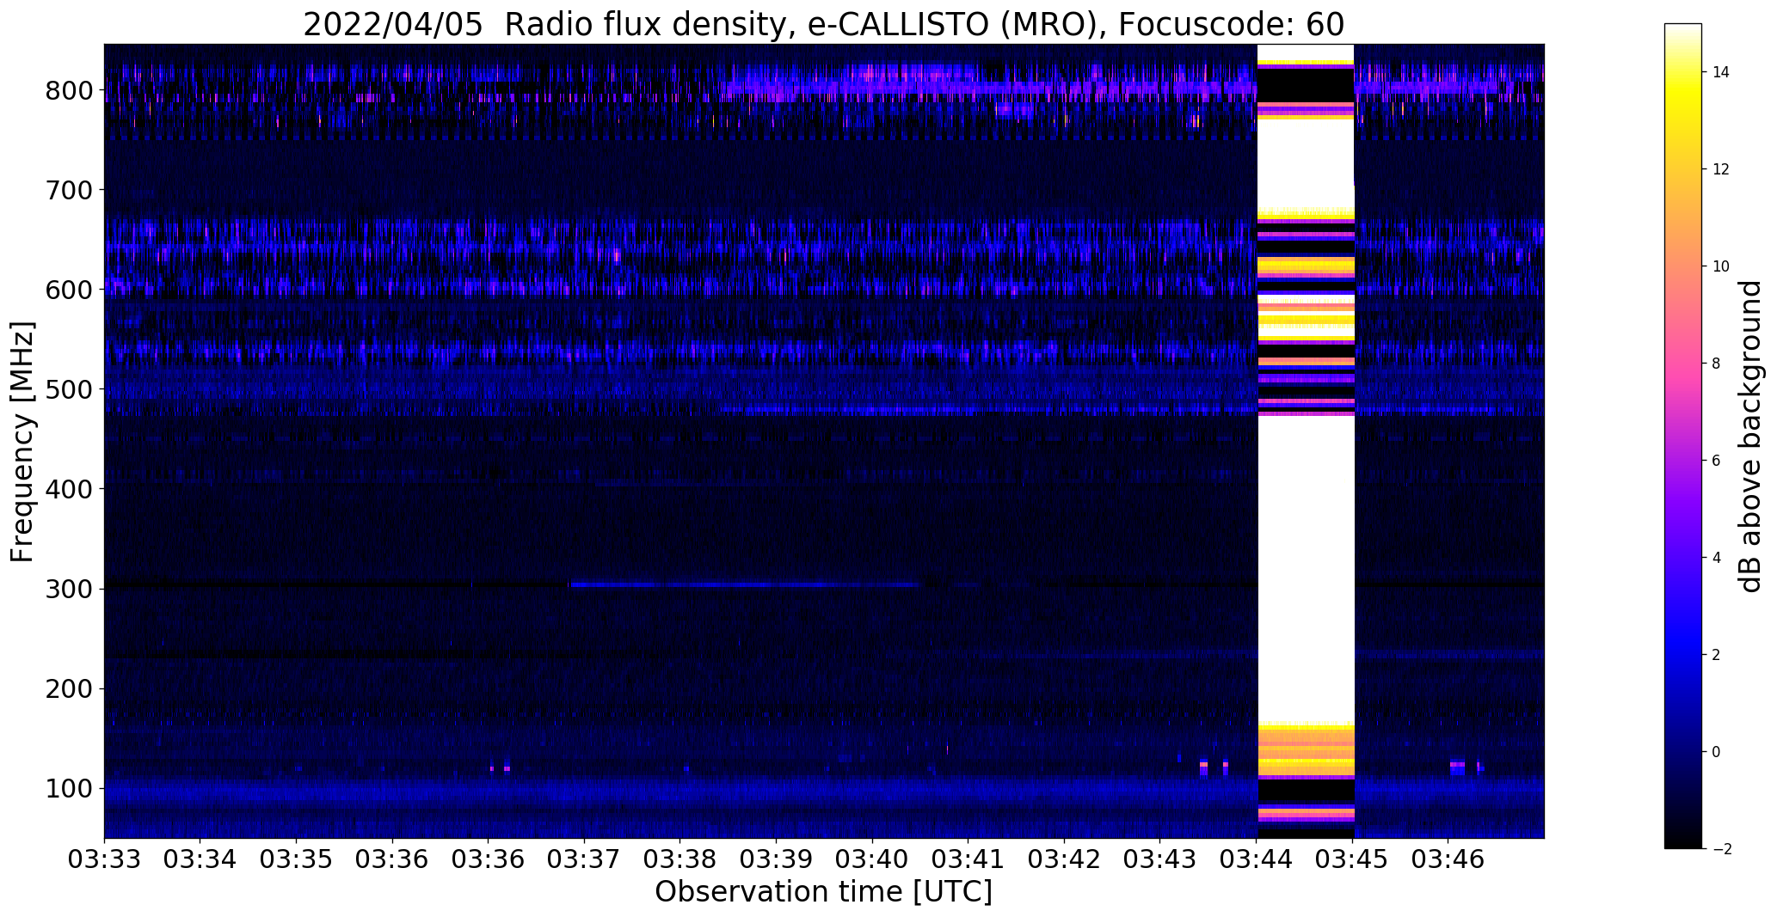The width and height of the screenshot is (1777, 917).
Task: Click the colorbar tick labeled 2
Action: [x=1716, y=655]
